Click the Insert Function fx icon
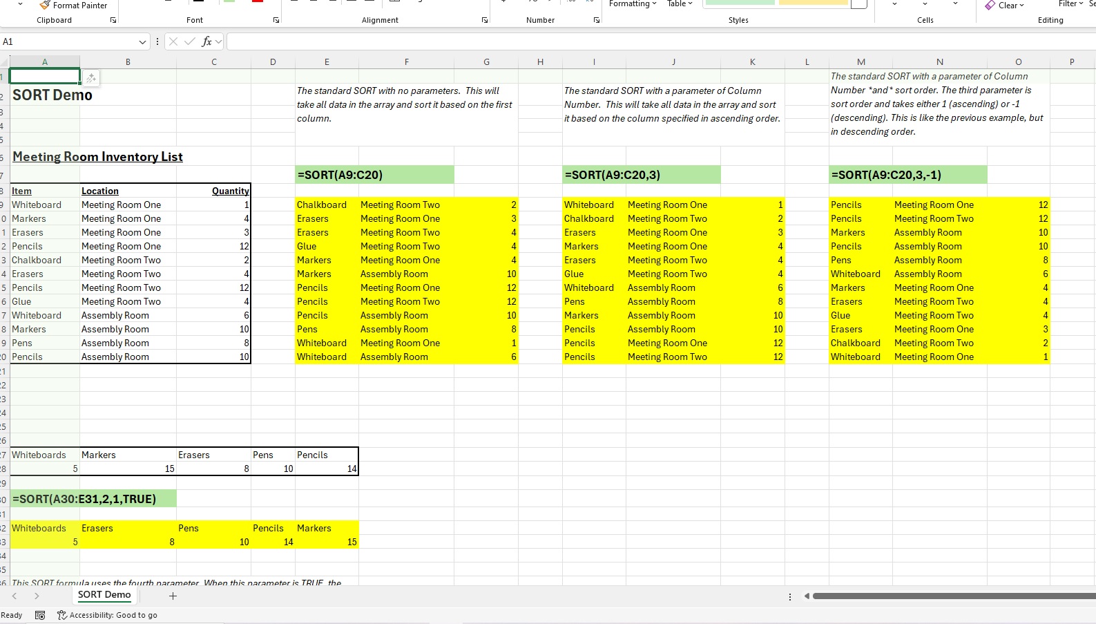The height and width of the screenshot is (624, 1096). (x=206, y=41)
